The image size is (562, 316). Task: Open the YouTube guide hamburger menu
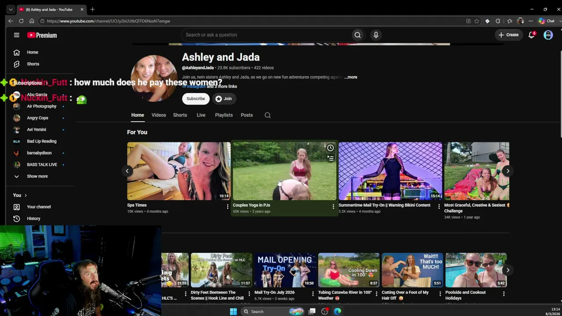tap(17, 35)
